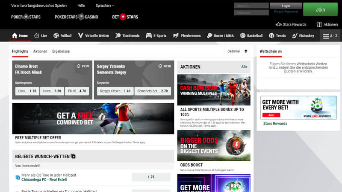Open the Chinandega FC - Real Esteli match
Image resolution: width=342 pixels, height=192 pixels.
[x=44, y=180]
